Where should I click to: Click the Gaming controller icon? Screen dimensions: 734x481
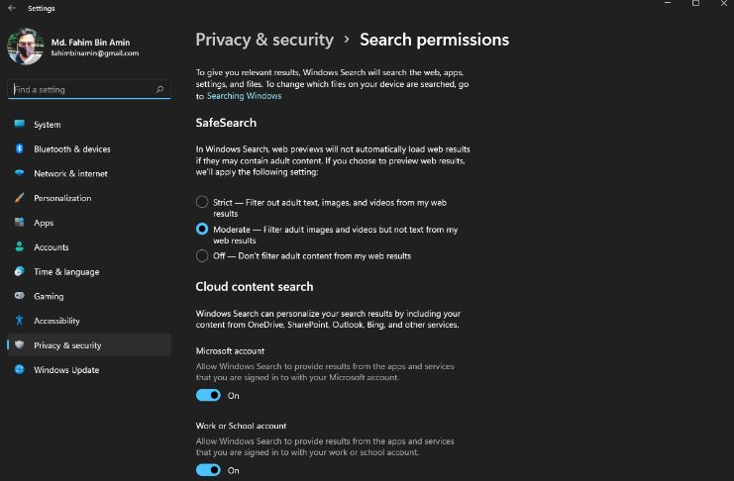(x=19, y=296)
